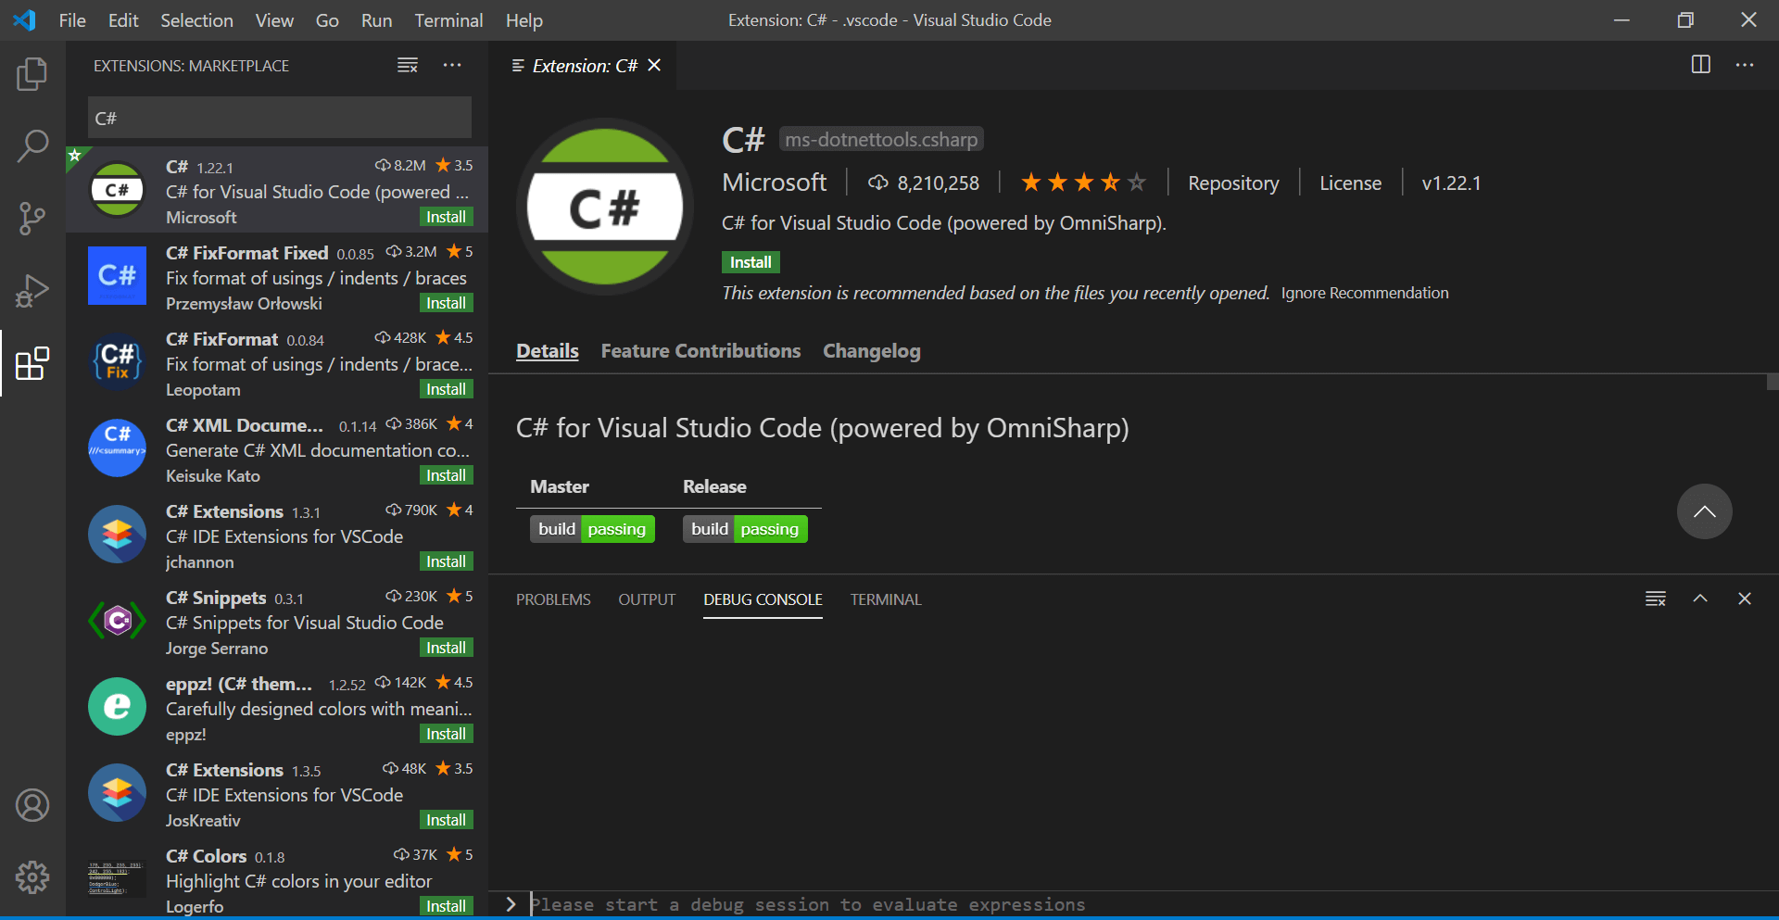Switch to the TERMINAL panel tab
Viewport: 1779px width, 920px height.
[885, 599]
